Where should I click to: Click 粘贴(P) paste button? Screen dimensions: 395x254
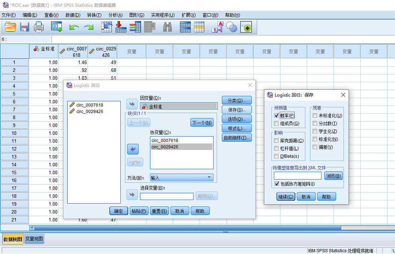[x=139, y=211]
